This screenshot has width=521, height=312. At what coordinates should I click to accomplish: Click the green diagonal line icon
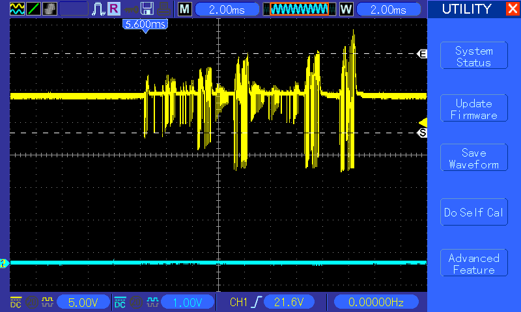(33, 9)
